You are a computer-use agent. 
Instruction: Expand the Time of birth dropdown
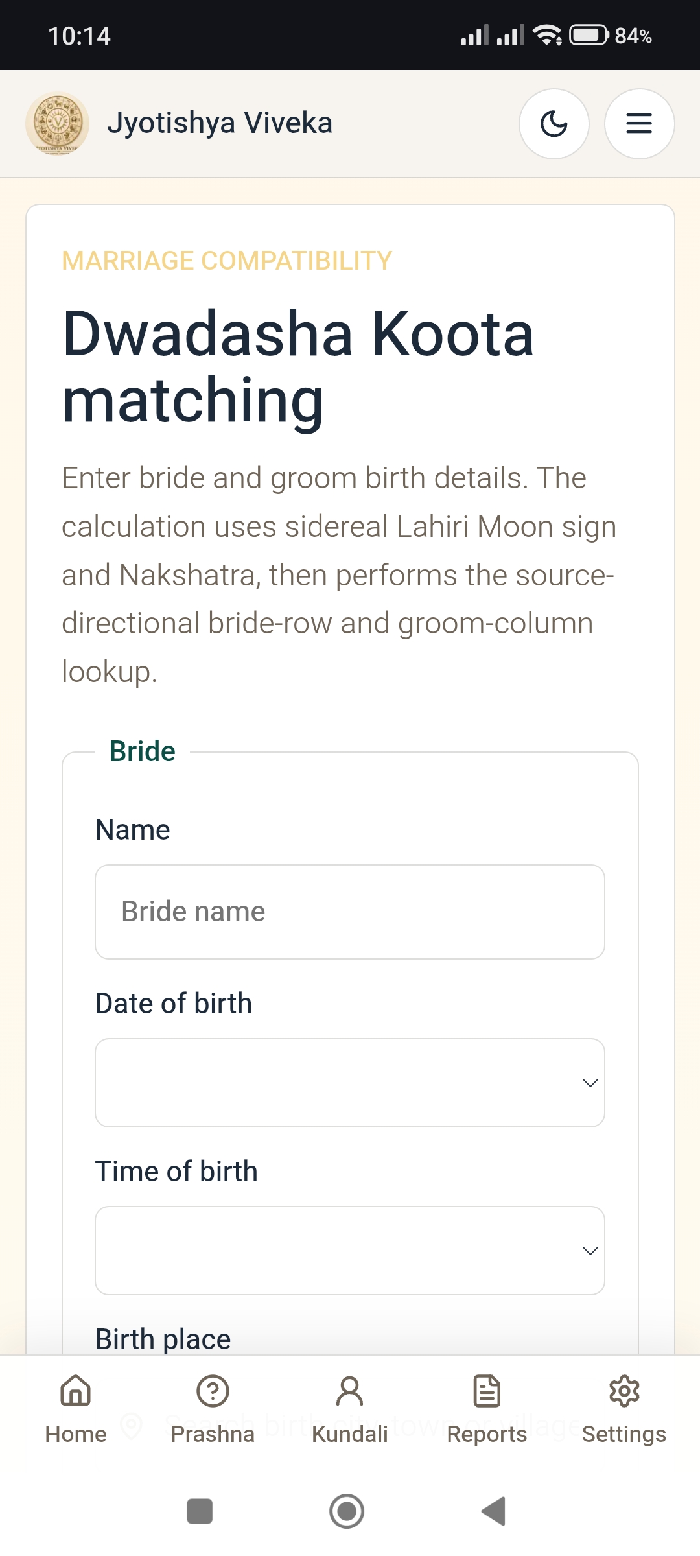point(350,1251)
